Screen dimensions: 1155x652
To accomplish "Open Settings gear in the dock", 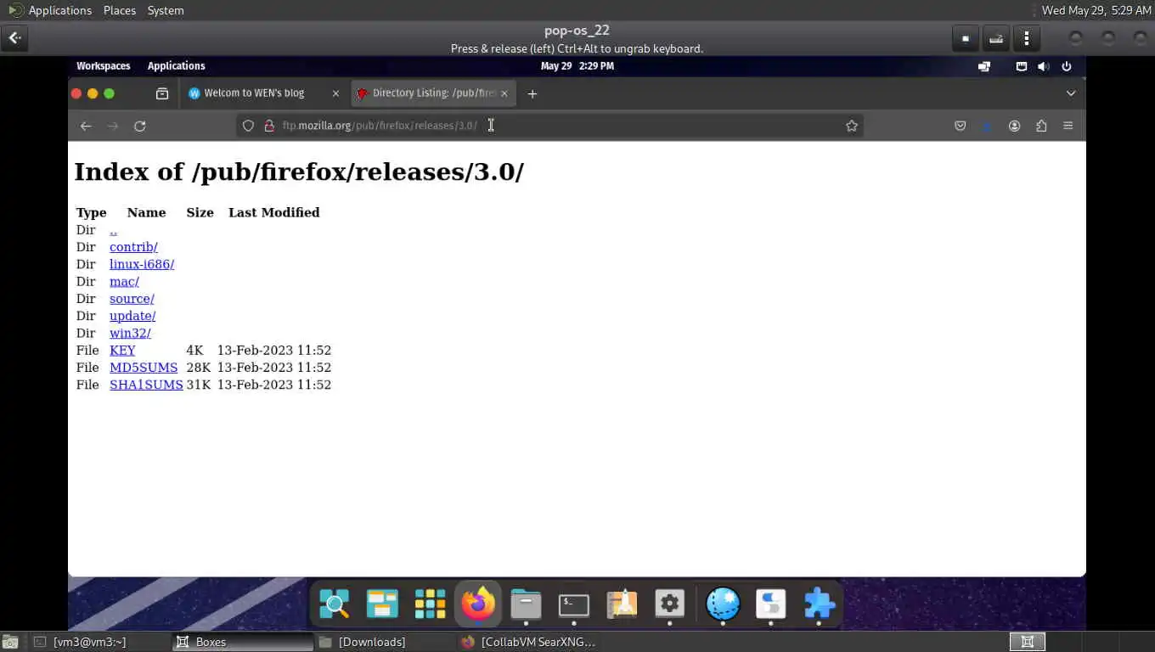I will [670, 604].
